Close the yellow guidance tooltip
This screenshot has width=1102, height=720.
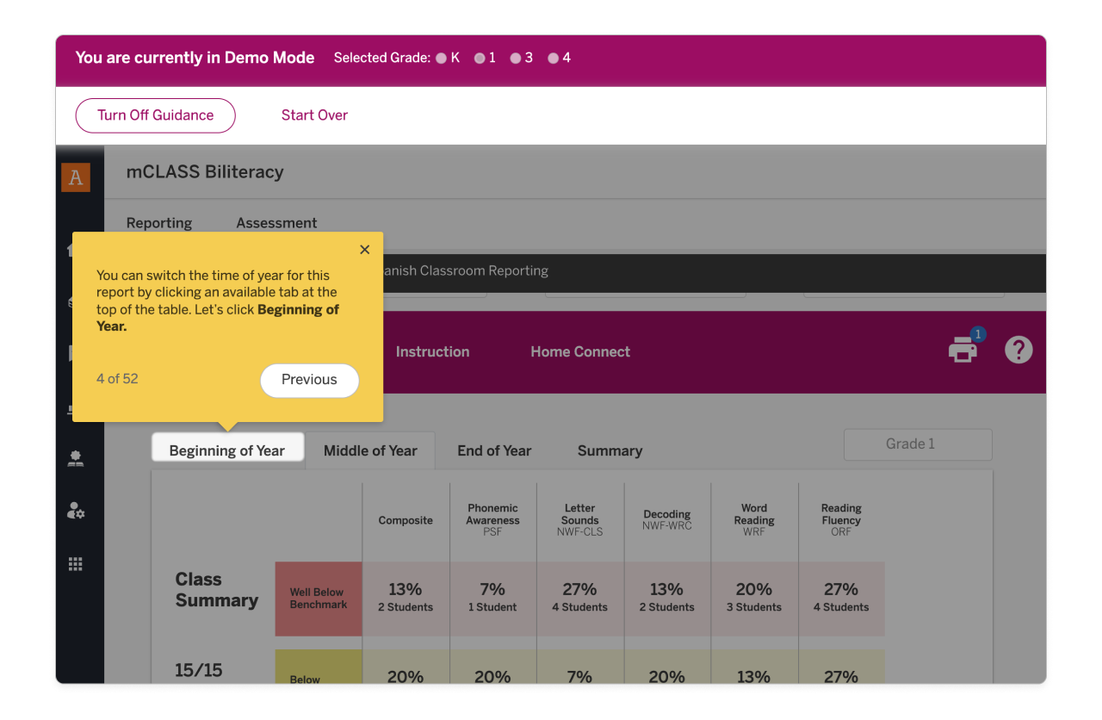click(364, 250)
